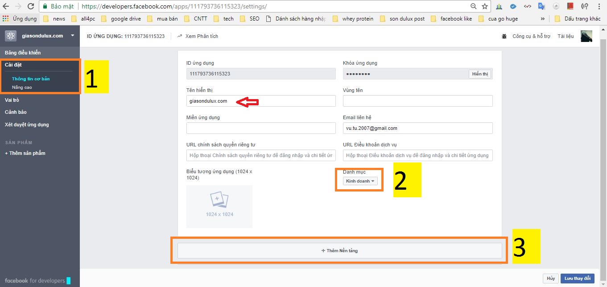The height and width of the screenshot is (287, 607).
Task: Click + Thêm sản phẩm
Action: [25, 153]
